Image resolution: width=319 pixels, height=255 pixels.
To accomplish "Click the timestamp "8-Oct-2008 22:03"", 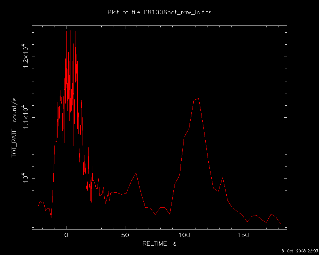I will 300,251.
